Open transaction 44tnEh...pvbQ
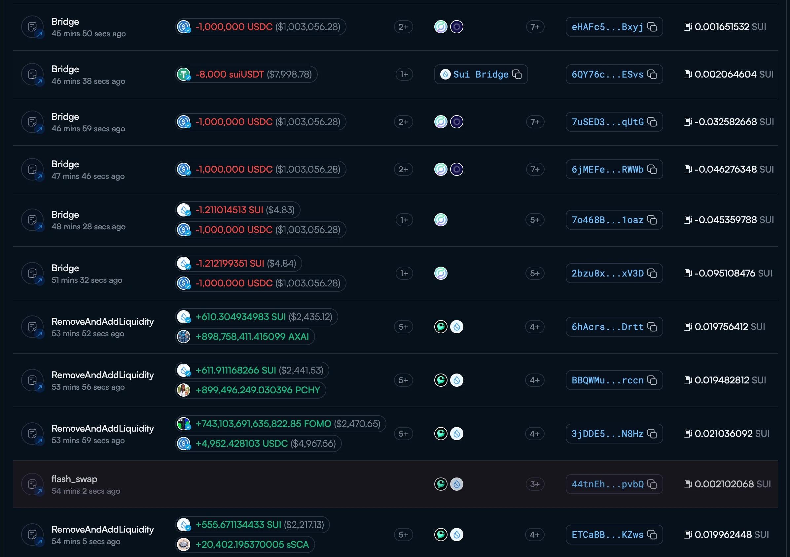The image size is (790, 557). coord(607,484)
